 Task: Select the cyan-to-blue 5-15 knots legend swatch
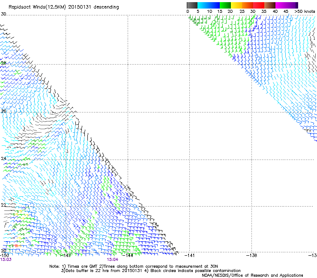tap(209, 5)
